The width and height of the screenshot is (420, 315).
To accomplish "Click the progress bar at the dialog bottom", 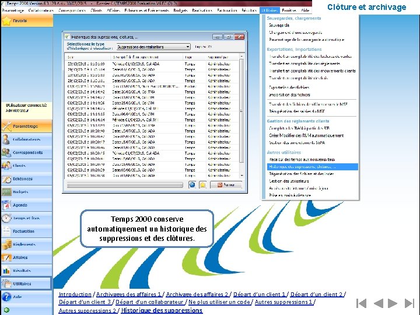I will point(125,185).
